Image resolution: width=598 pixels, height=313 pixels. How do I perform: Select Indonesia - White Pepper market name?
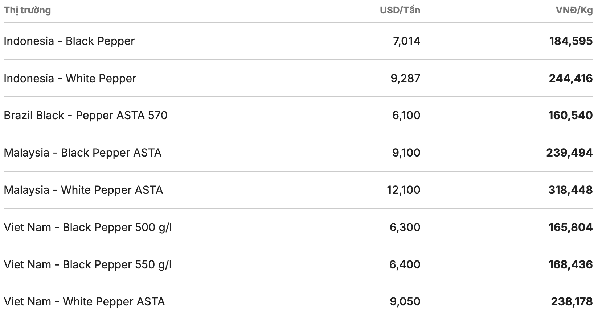[x=70, y=79]
